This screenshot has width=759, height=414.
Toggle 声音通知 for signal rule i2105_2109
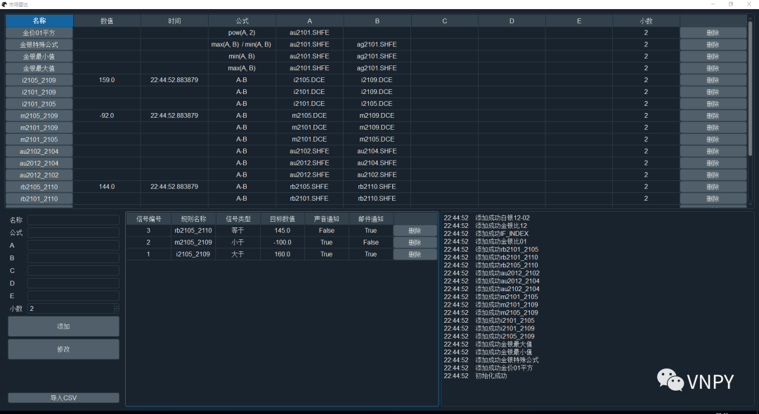(326, 254)
